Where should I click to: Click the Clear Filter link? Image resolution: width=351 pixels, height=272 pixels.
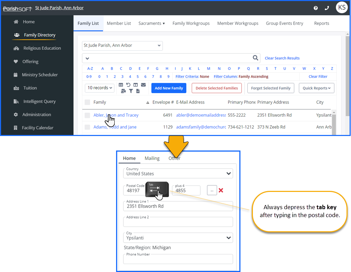[x=318, y=77]
